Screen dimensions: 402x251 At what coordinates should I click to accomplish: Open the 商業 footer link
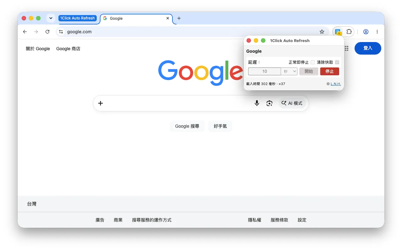click(x=118, y=220)
